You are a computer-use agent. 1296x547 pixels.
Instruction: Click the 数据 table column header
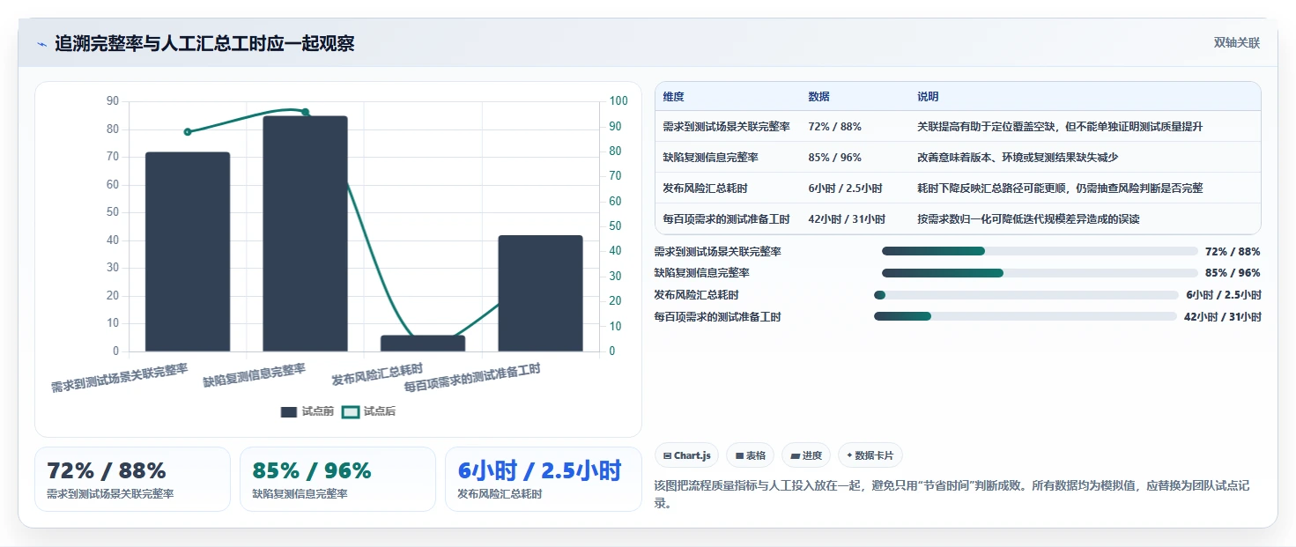point(818,97)
